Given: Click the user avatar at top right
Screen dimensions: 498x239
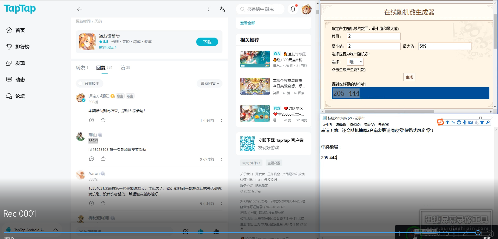Looking at the screenshot, I should pyautogui.click(x=306, y=9).
